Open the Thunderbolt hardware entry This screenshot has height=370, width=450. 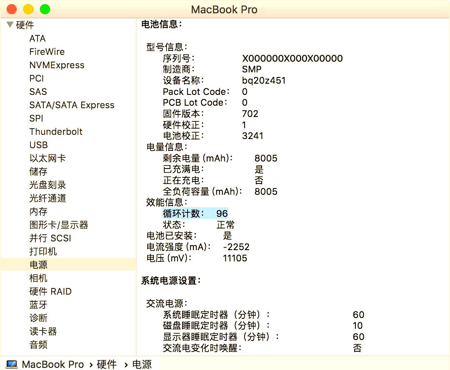pyautogui.click(x=56, y=132)
